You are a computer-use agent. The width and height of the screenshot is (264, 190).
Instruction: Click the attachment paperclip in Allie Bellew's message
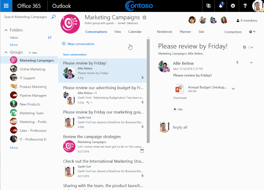click(x=237, y=62)
